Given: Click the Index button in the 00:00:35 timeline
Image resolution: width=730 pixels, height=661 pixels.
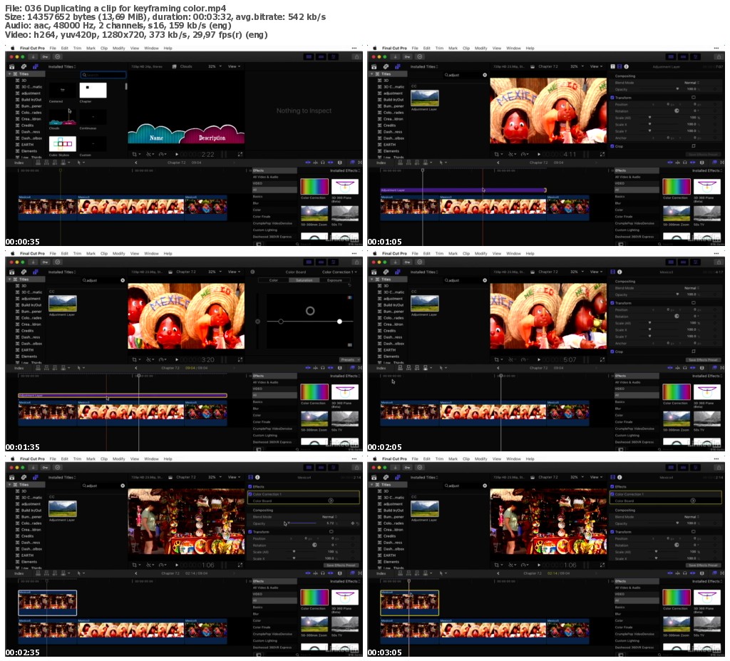Looking at the screenshot, I should coord(19,163).
